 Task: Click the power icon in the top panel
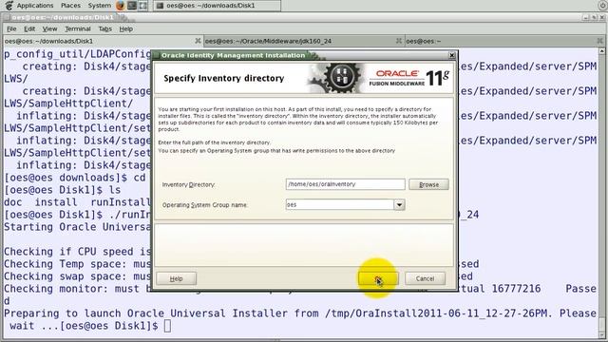pos(602,5)
